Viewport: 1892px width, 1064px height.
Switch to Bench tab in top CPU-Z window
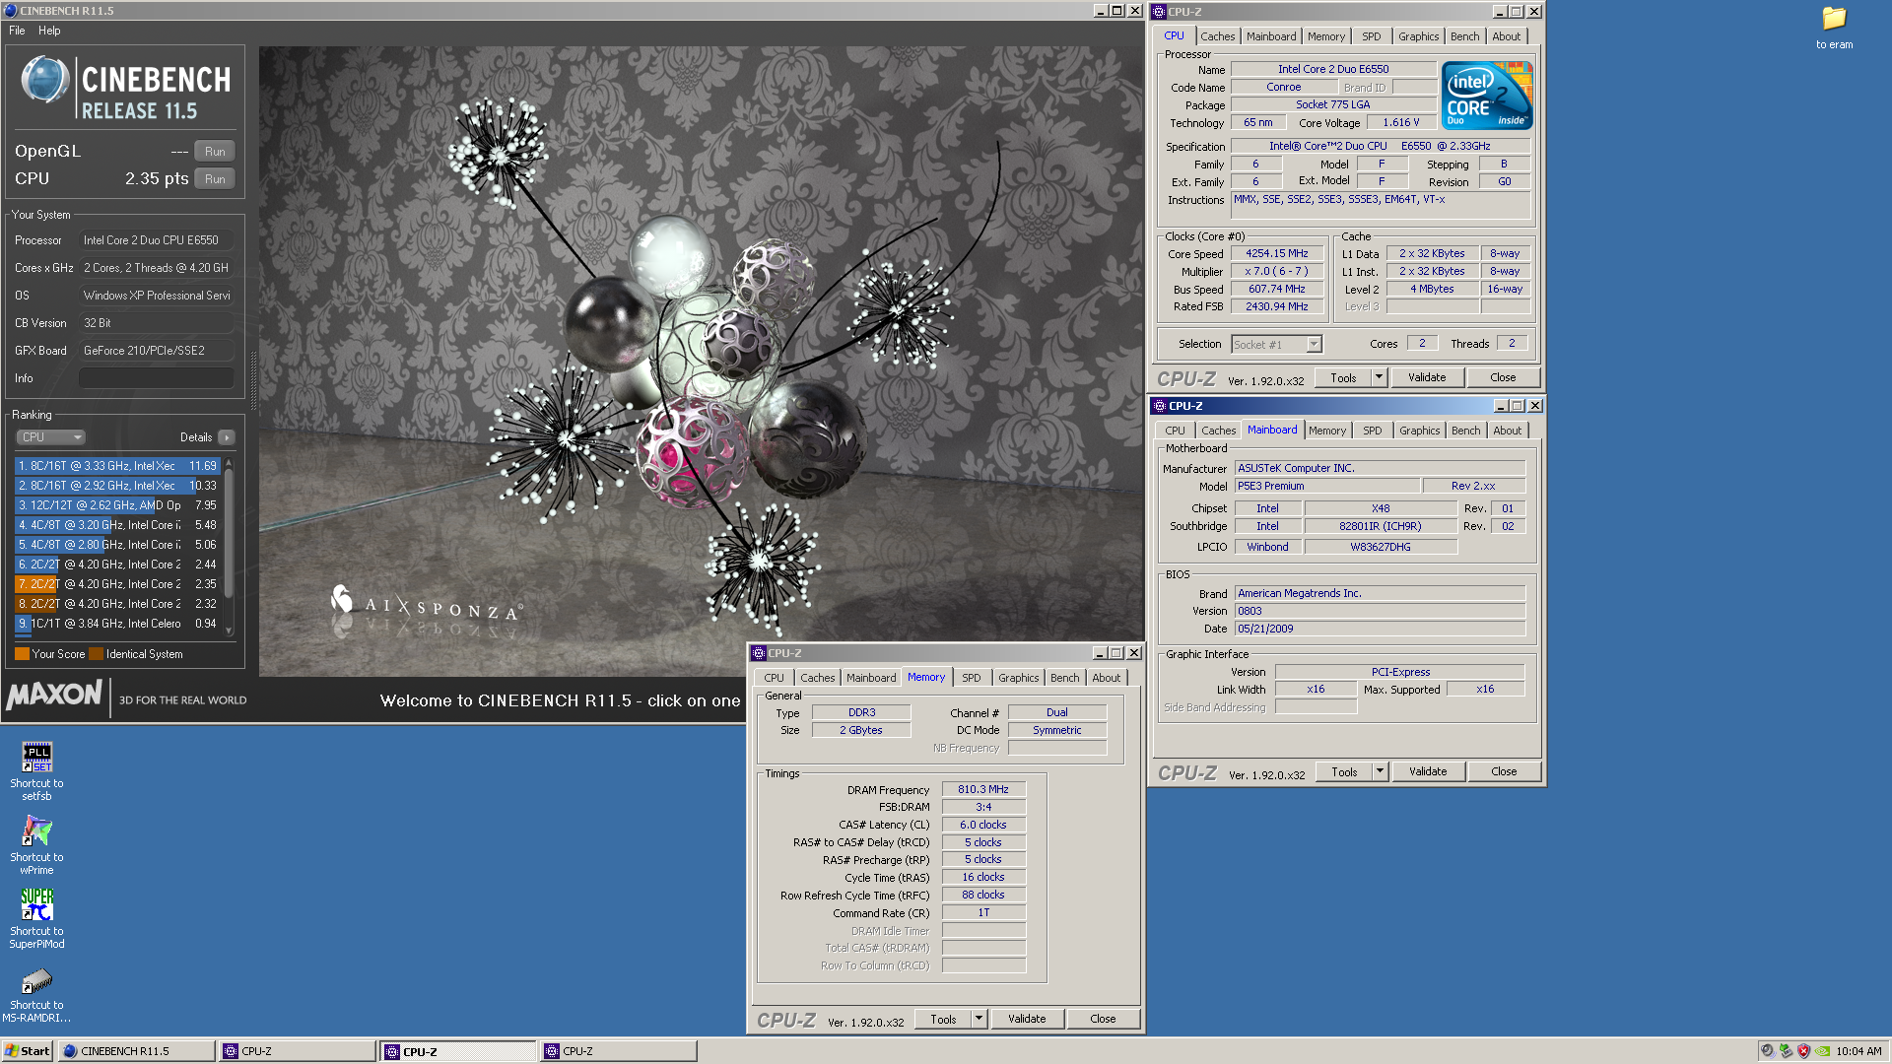(x=1464, y=36)
